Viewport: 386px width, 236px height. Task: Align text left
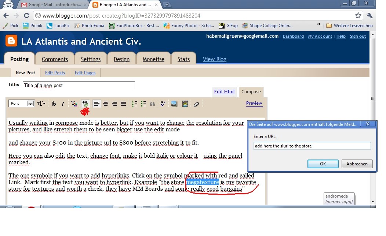click(97, 104)
